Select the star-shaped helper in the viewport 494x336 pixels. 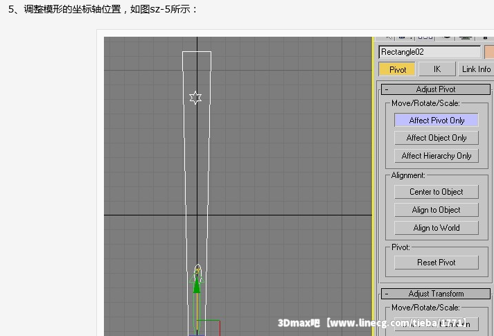195,98
